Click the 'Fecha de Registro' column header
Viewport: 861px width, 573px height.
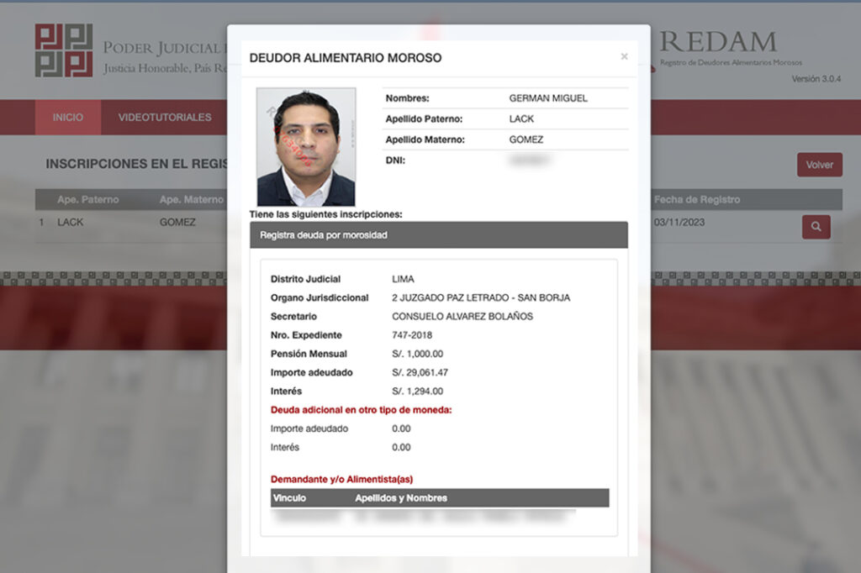point(697,200)
